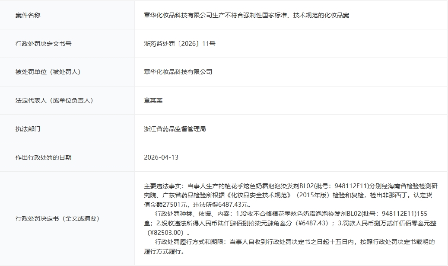This screenshot has width=448, height=266.
Task: Click the 作出行政处罚的日期 label
Action: click(x=44, y=156)
